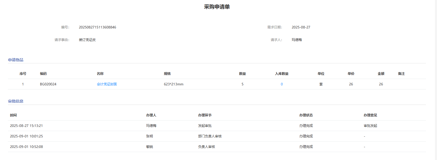Click the 金额 column header
This screenshot has width=437, height=160.
pos(381,74)
